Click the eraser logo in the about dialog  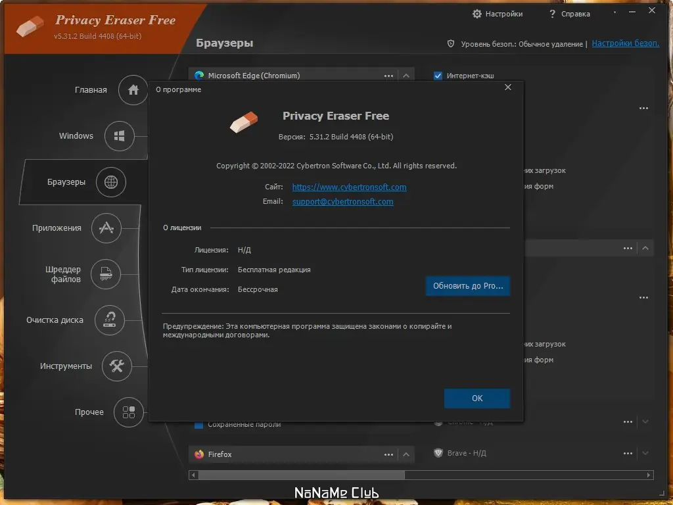pos(244,122)
